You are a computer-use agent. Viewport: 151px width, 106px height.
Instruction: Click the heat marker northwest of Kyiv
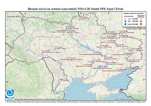(66, 30)
